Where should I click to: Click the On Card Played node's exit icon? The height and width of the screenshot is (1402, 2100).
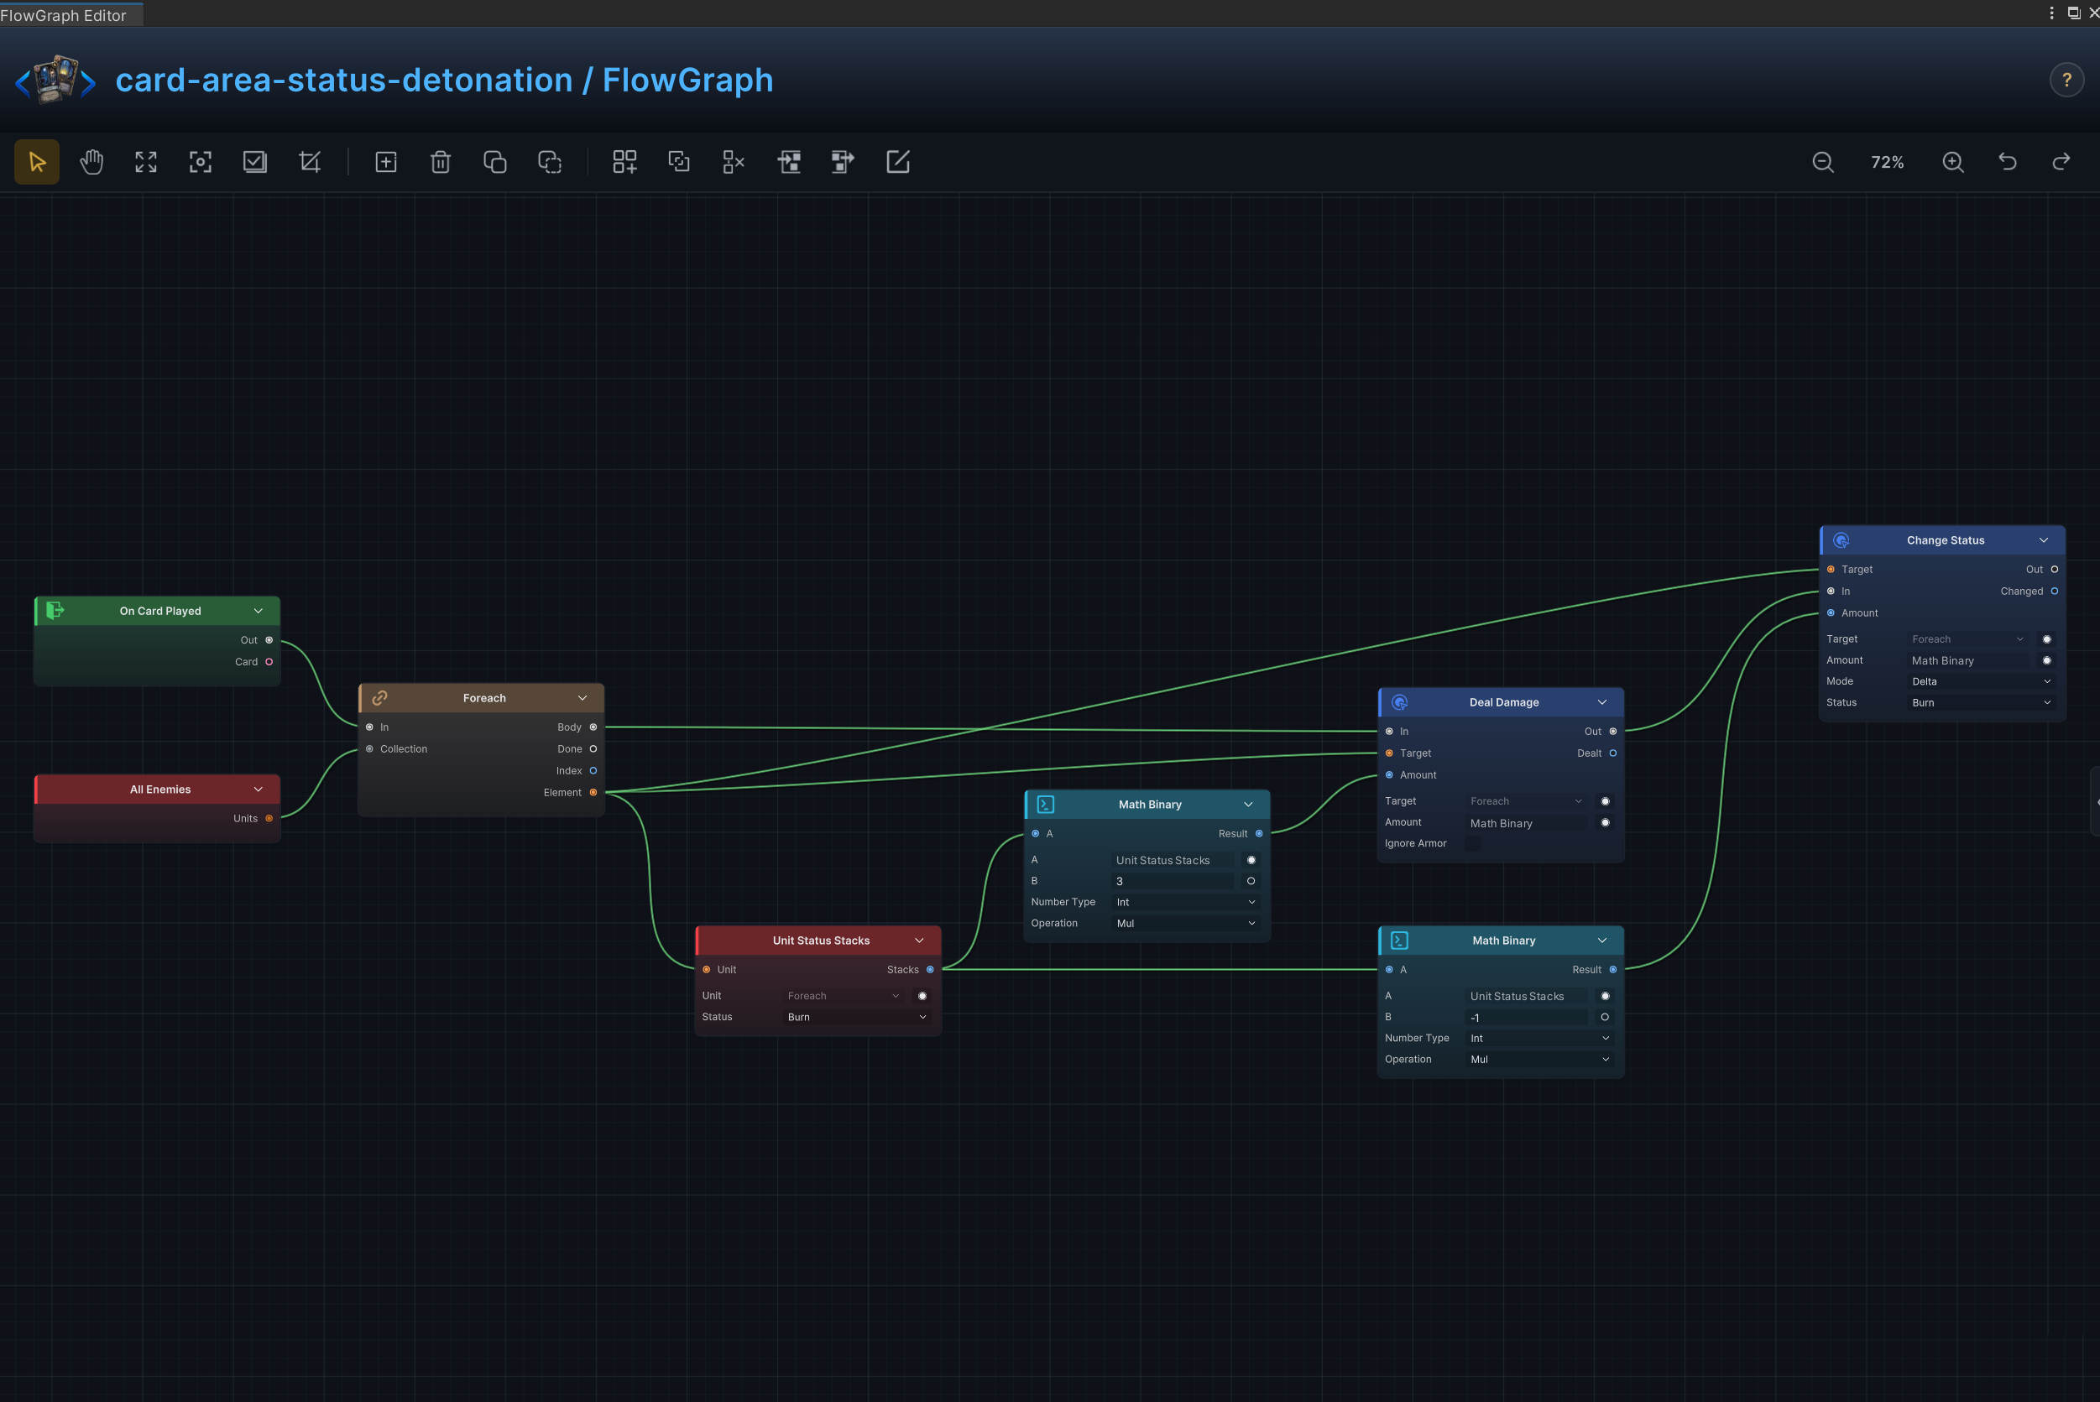click(x=55, y=610)
